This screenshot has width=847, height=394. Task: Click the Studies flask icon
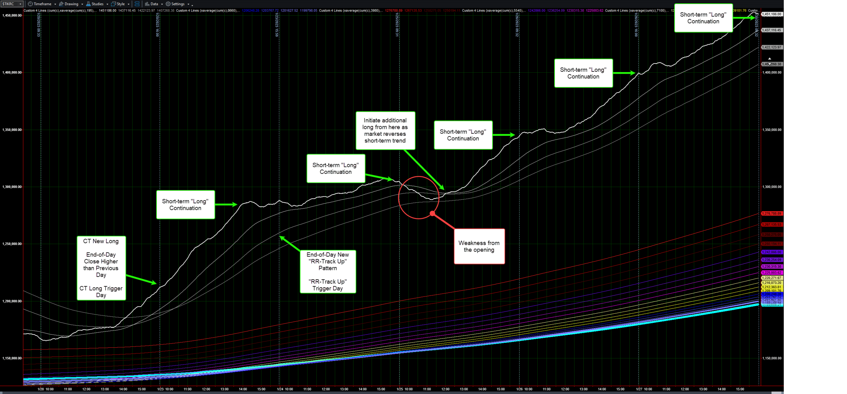pyautogui.click(x=88, y=4)
